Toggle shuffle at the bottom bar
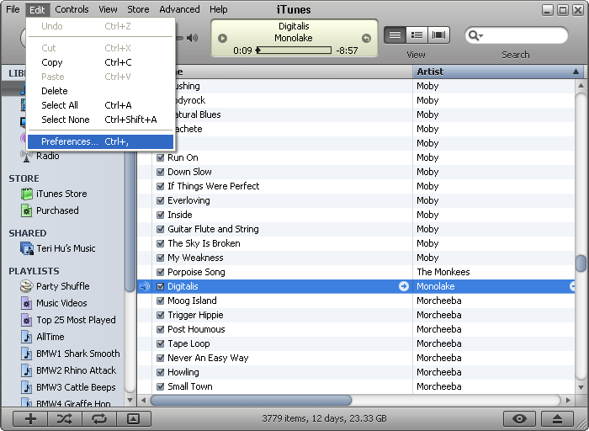589x431 pixels. pos(65,418)
